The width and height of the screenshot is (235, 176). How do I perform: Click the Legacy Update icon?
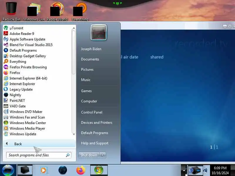[6, 89]
